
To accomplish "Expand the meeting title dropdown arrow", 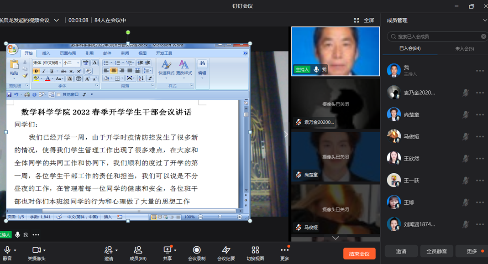I will tap(57, 21).
